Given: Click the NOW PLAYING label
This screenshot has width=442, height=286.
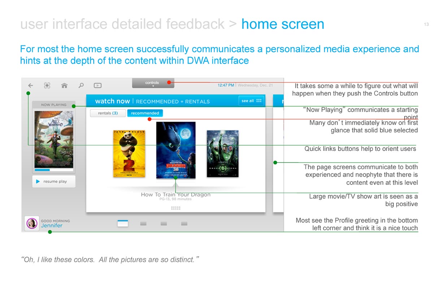Looking at the screenshot, I should click(54, 105).
